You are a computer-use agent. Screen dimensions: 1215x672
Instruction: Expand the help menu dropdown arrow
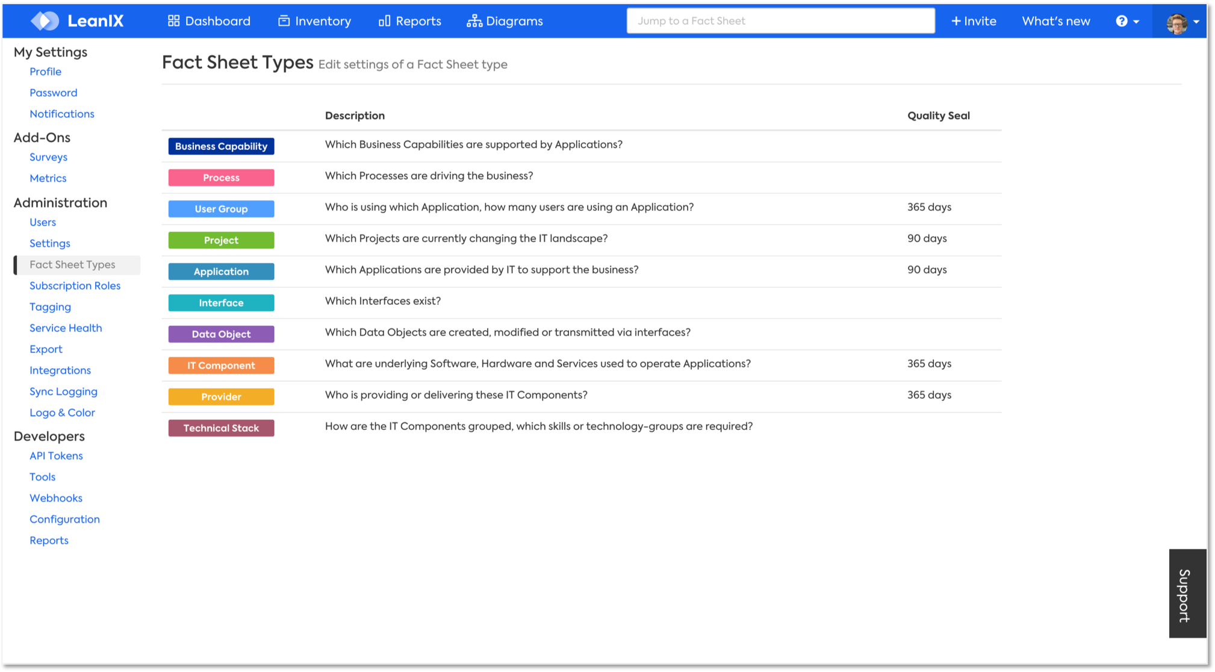point(1136,22)
